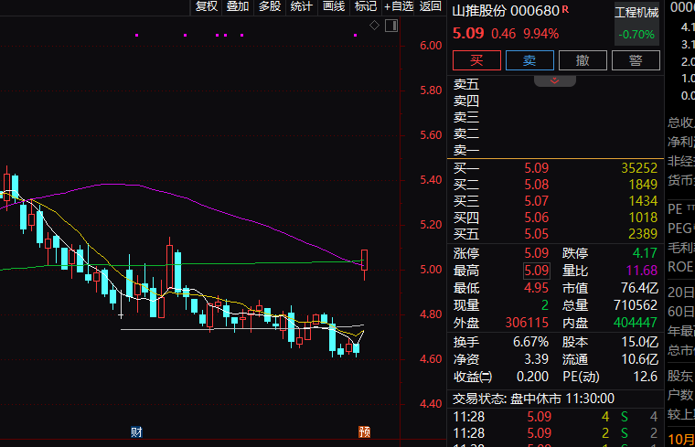Click 换手 turnover value 6.67%
Screen dimensions: 695x447
[530, 342]
